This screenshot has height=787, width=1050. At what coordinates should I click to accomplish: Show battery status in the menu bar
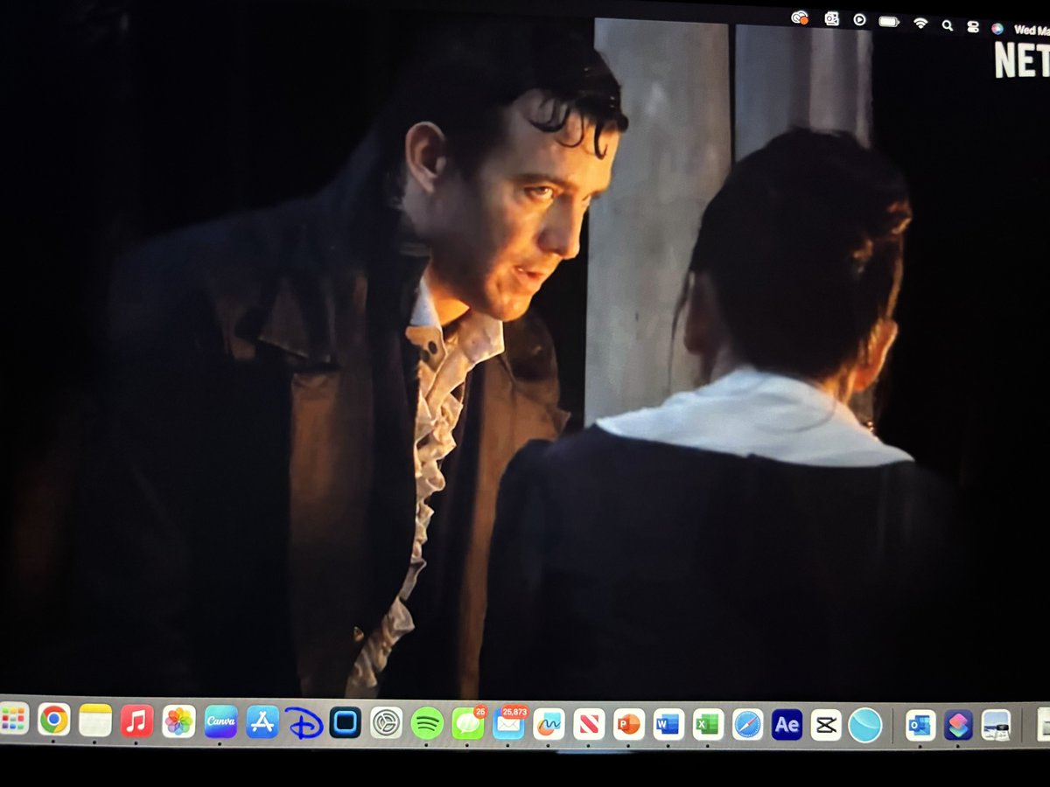click(x=889, y=21)
